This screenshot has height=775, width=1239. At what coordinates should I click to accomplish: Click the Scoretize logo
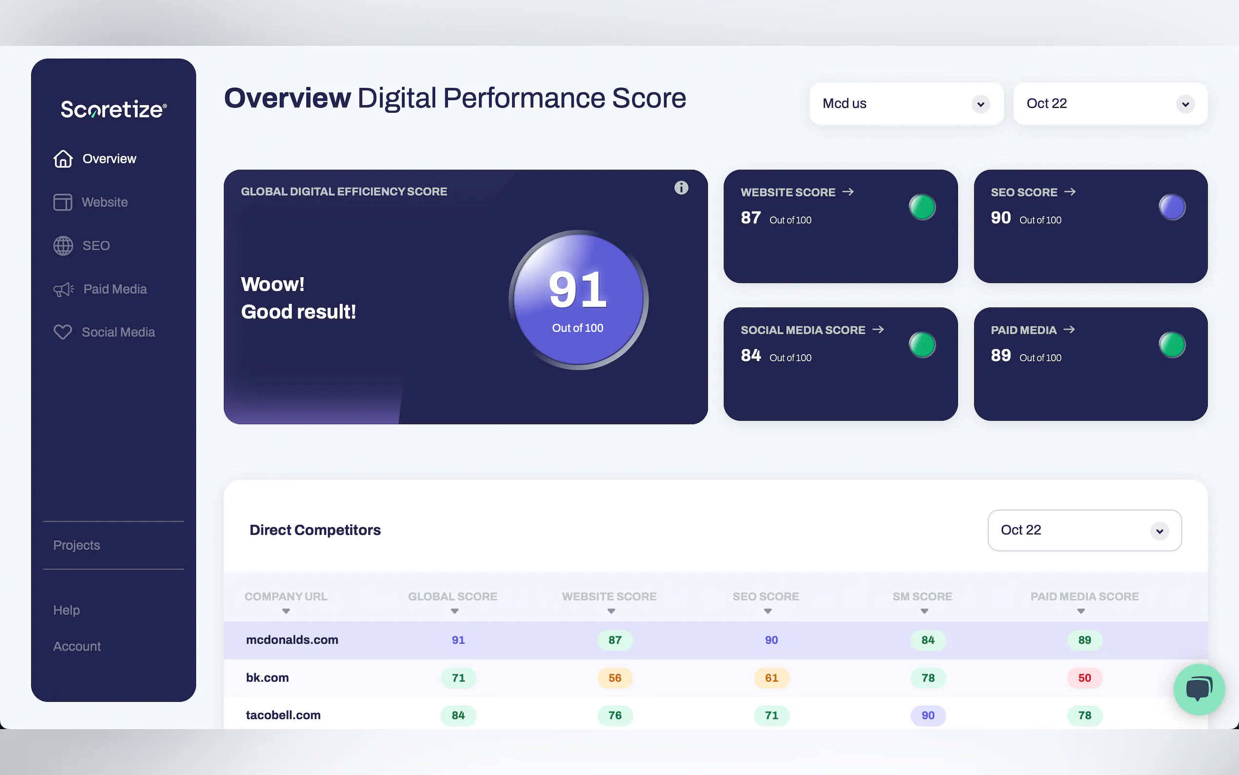pos(113,109)
